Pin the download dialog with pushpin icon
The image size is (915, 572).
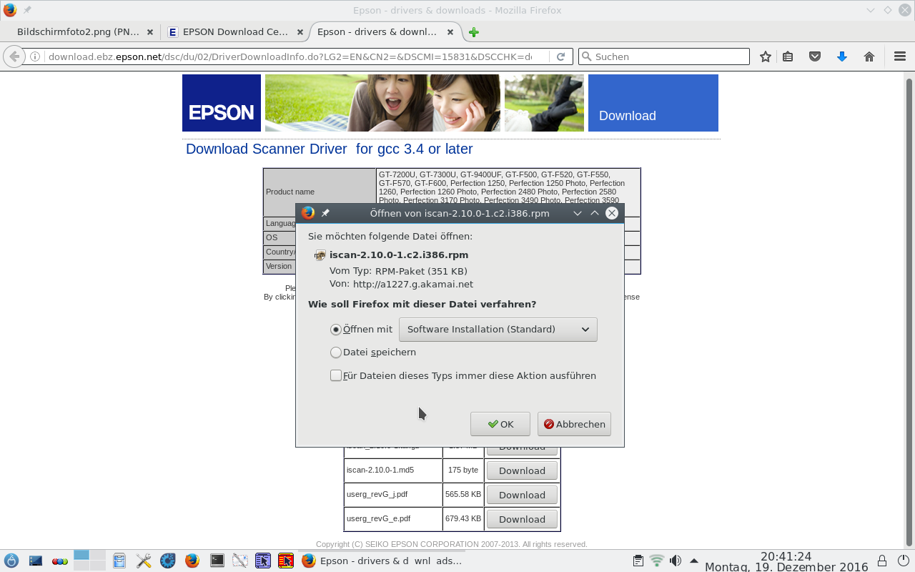pos(325,213)
